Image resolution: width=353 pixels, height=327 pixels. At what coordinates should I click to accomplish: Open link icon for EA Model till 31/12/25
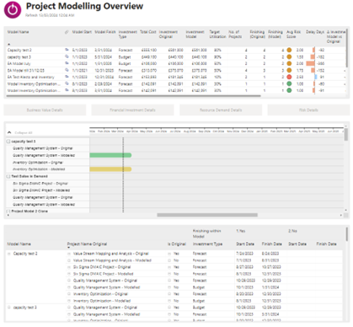67,70
